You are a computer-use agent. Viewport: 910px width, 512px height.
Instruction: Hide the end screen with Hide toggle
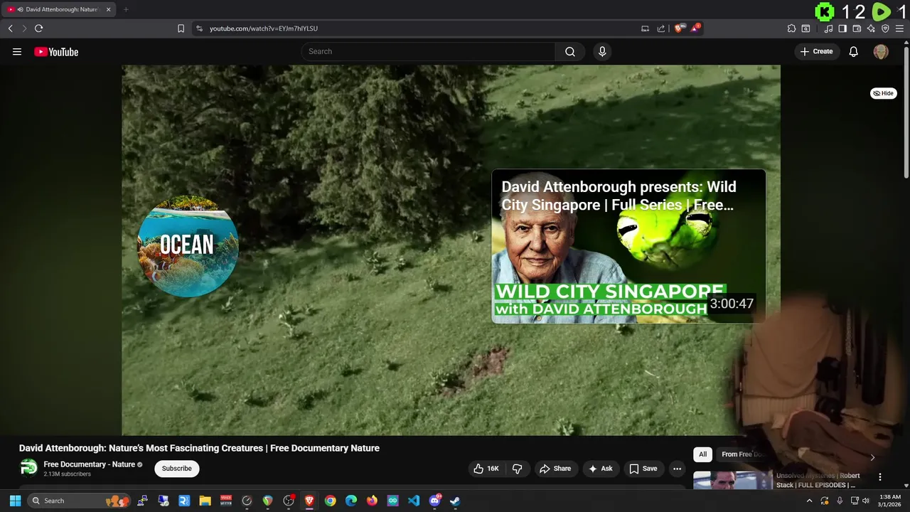(884, 93)
